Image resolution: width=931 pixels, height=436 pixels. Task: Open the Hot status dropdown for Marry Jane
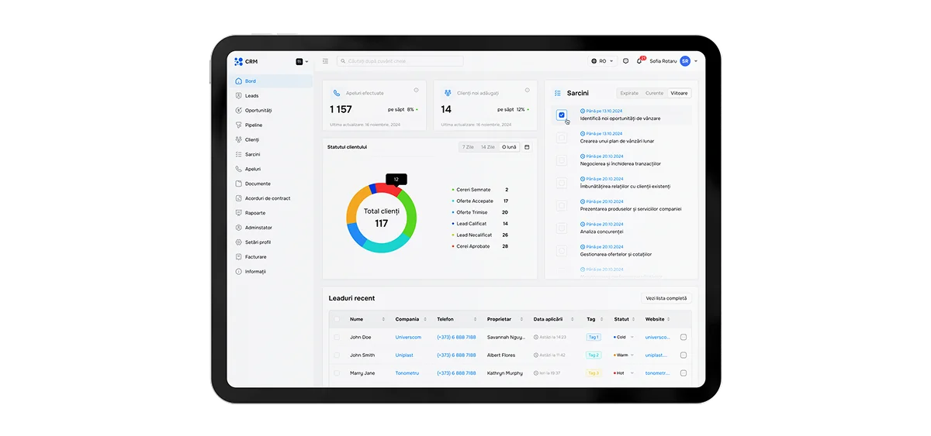click(623, 372)
